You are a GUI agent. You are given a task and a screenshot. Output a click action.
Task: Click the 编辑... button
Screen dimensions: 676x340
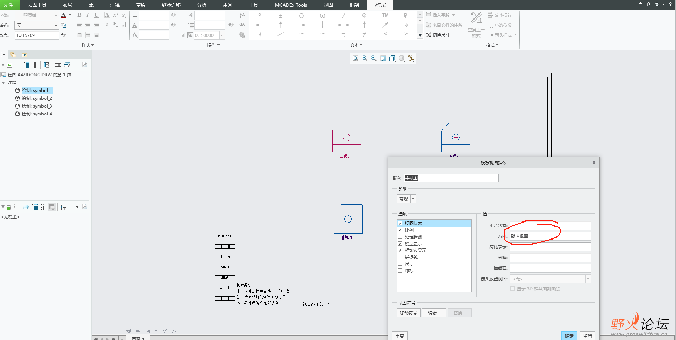[433, 313]
